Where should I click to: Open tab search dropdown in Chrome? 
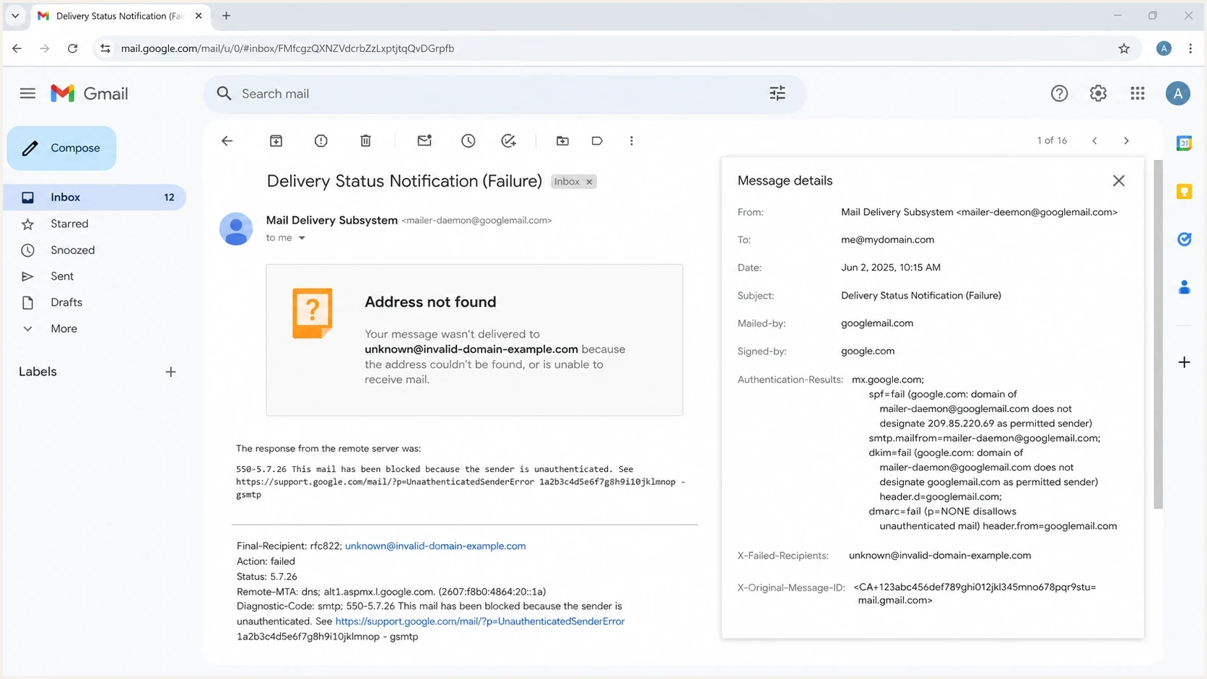[15, 15]
